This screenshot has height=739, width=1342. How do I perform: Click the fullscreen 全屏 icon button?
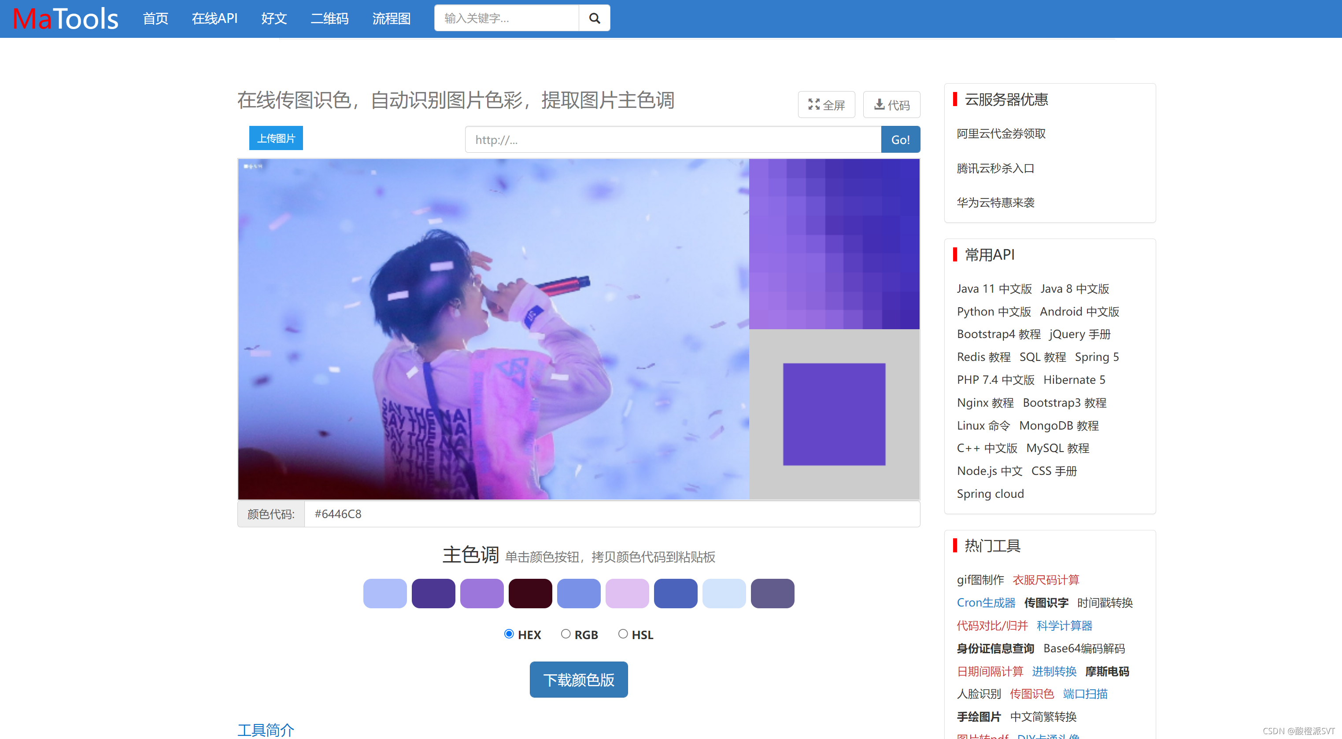826,105
